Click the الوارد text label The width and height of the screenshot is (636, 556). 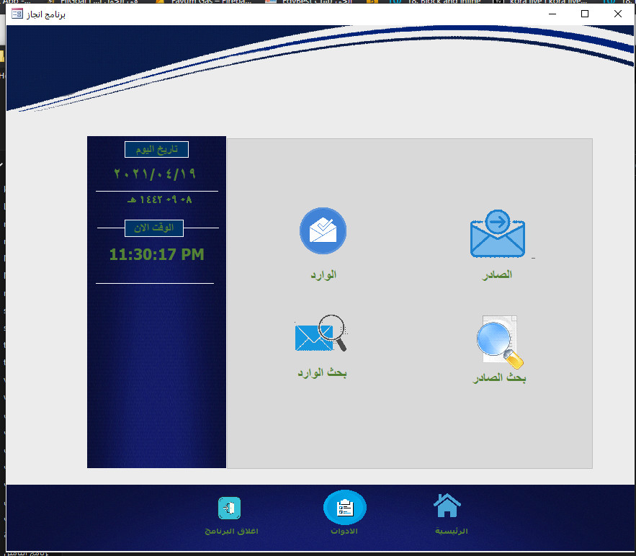coord(323,275)
